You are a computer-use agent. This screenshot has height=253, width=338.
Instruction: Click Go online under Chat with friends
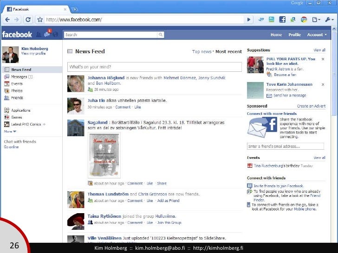click(11, 147)
